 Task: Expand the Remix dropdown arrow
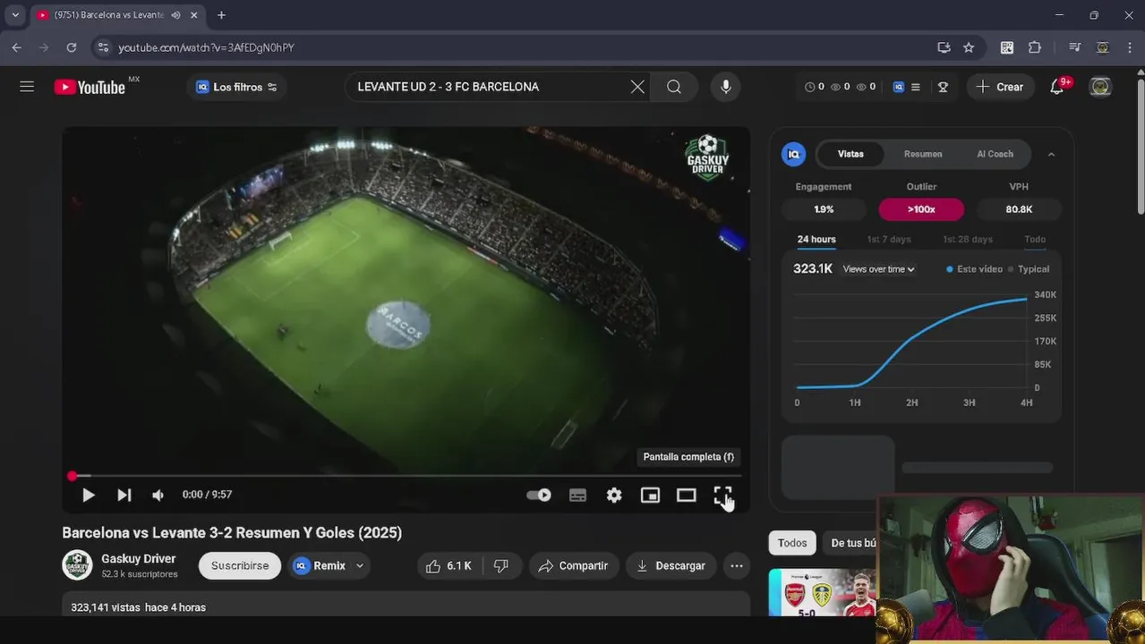360,566
